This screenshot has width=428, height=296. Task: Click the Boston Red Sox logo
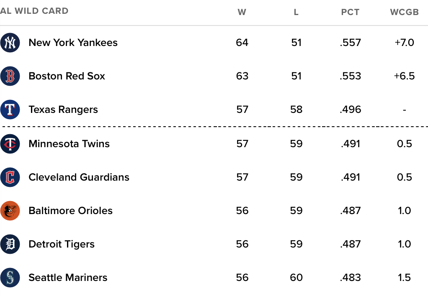click(10, 76)
